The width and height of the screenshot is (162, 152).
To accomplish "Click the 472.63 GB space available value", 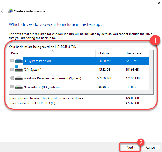I will pyautogui.click(x=132, y=103).
